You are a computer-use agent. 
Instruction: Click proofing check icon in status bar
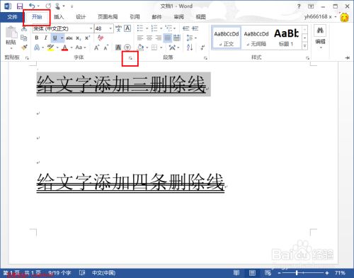click(x=82, y=273)
